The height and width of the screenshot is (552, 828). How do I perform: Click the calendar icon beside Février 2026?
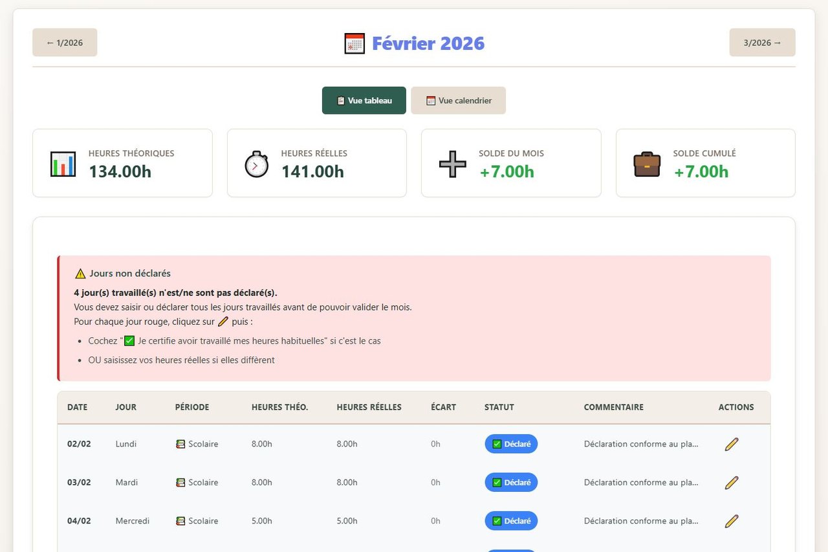(x=354, y=43)
